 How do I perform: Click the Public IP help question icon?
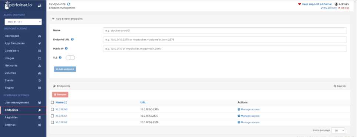coord(66,48)
